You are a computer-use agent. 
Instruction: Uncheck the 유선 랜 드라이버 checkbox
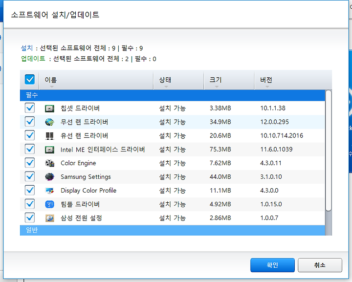point(30,135)
